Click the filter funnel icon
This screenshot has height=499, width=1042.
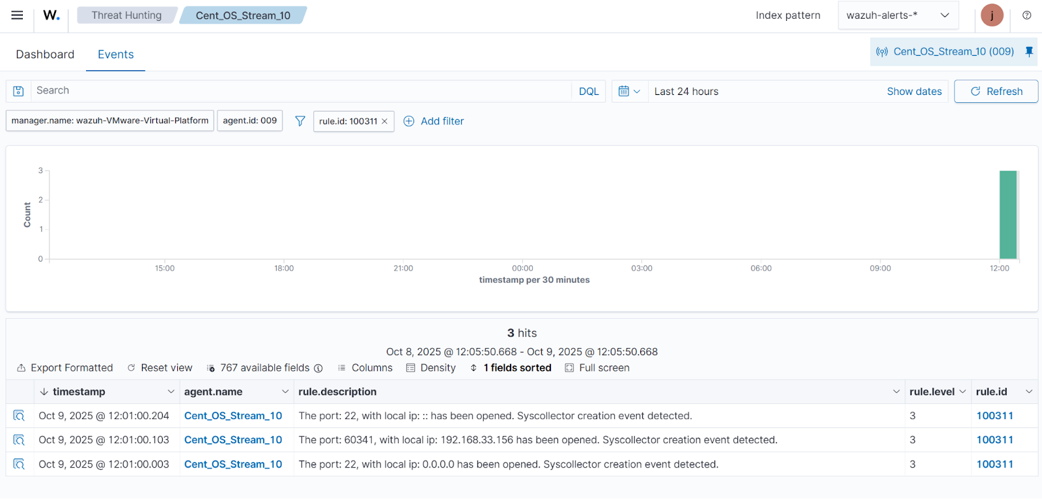(x=300, y=121)
